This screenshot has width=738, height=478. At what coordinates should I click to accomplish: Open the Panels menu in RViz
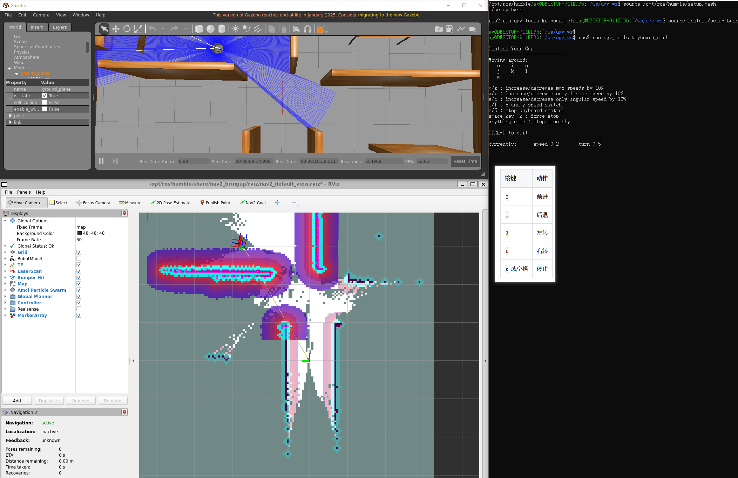(x=24, y=192)
